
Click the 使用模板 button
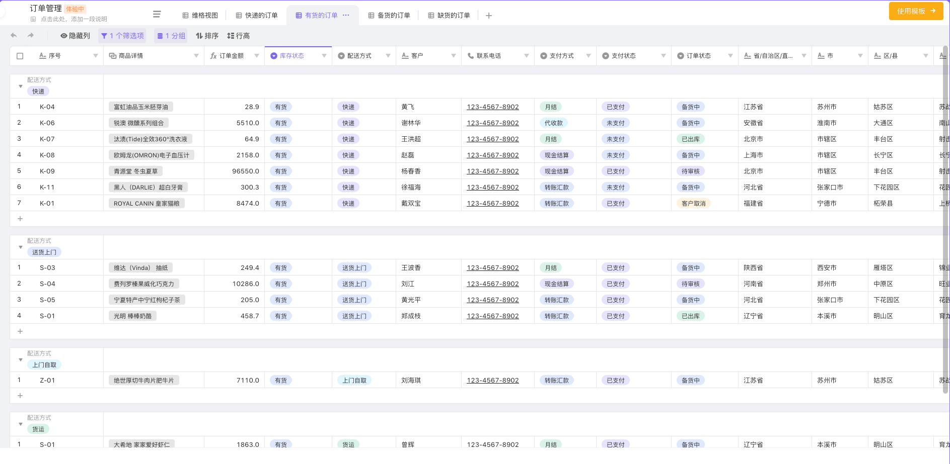[915, 11]
